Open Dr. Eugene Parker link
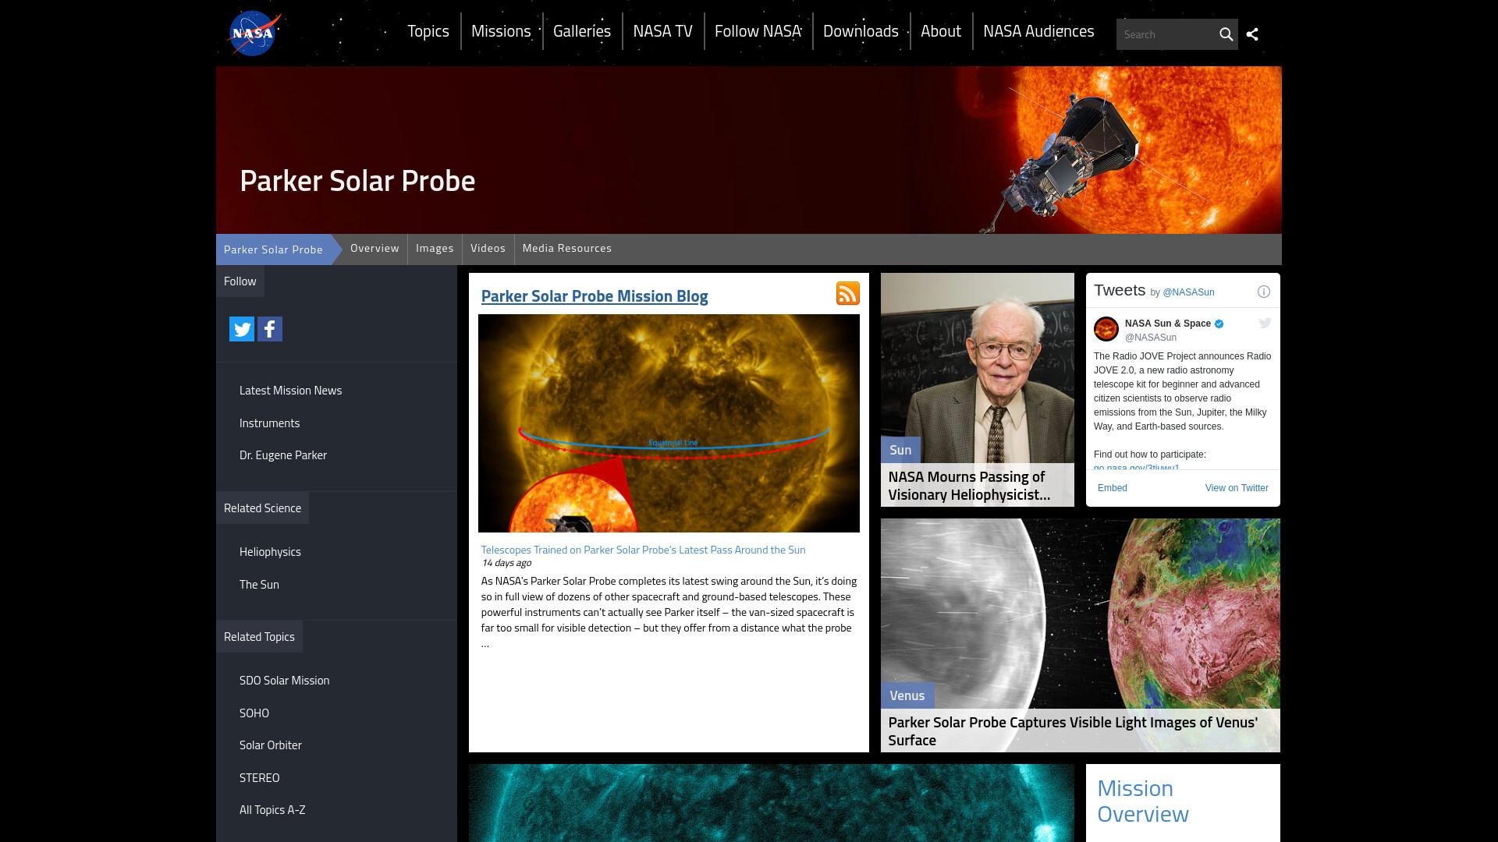The height and width of the screenshot is (842, 1498). click(283, 455)
